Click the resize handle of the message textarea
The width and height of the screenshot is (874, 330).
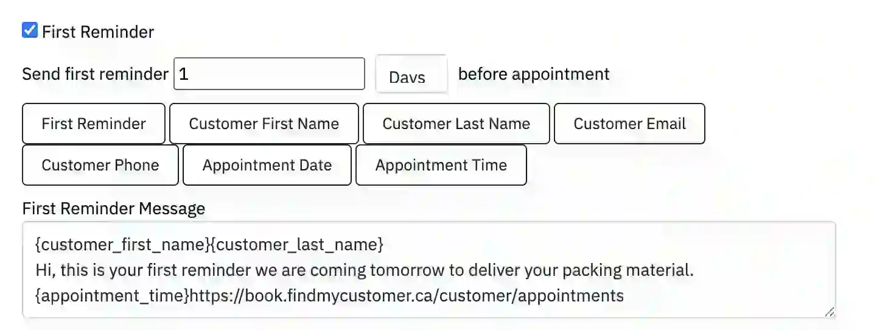pyautogui.click(x=829, y=312)
